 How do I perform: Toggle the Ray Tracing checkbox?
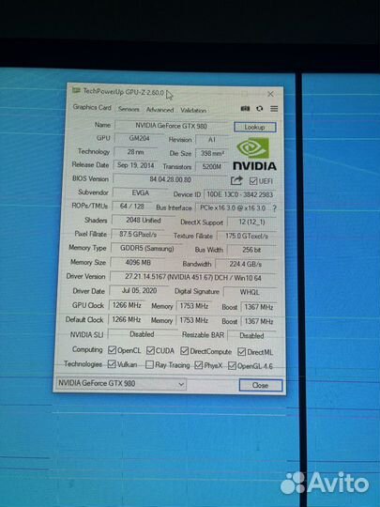(149, 364)
